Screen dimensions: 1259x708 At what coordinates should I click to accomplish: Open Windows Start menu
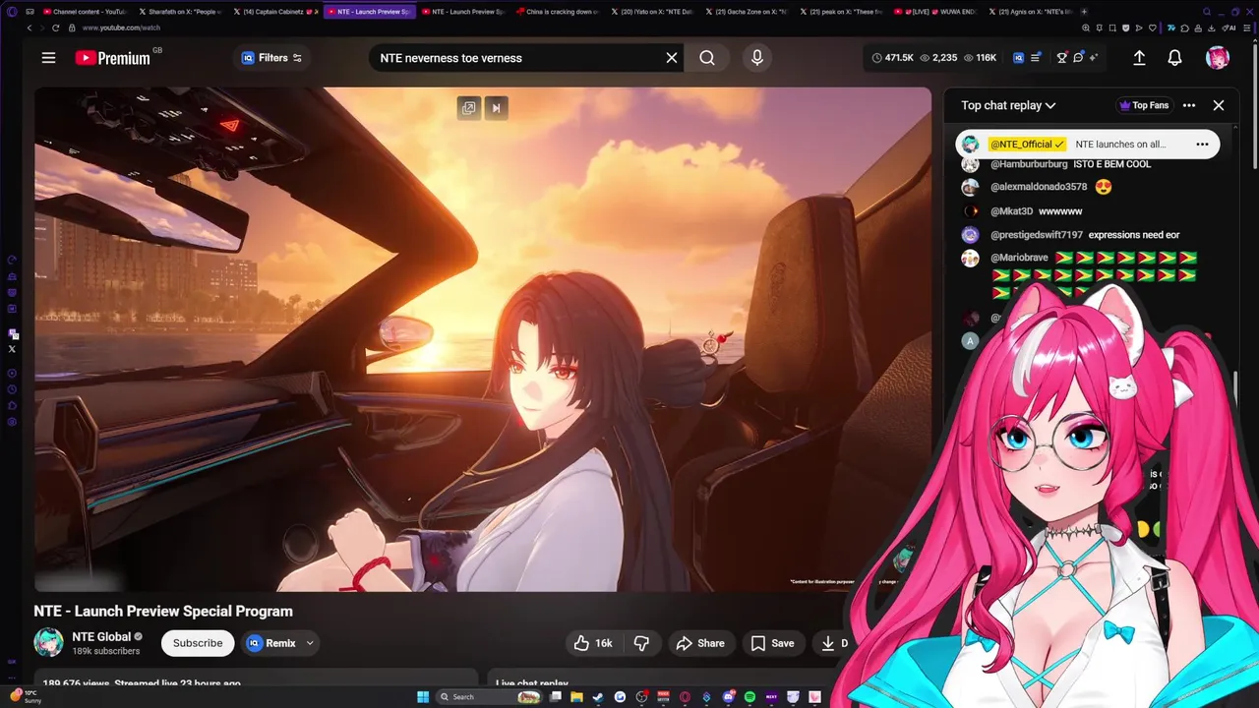[423, 697]
